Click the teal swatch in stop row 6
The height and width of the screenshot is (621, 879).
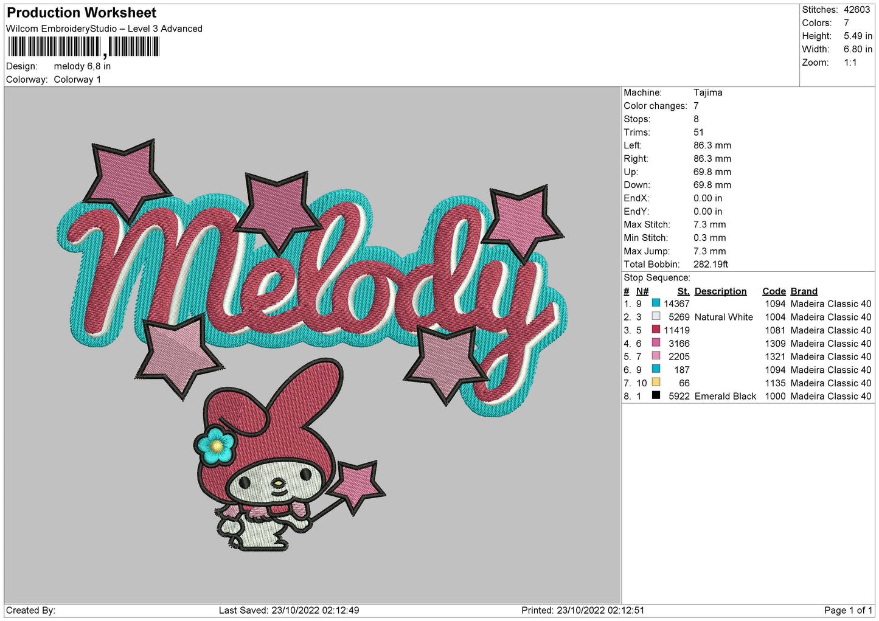[656, 369]
